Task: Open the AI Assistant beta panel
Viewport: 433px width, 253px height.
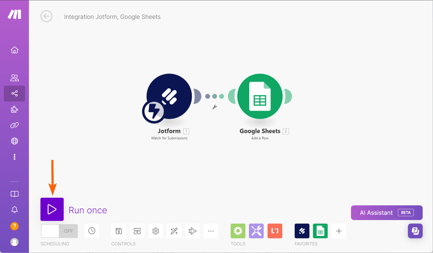Action: 386,213
